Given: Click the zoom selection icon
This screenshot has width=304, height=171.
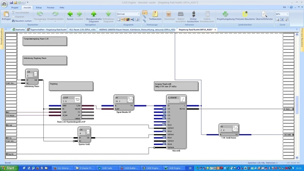Looking at the screenshot, I should click(287, 19).
